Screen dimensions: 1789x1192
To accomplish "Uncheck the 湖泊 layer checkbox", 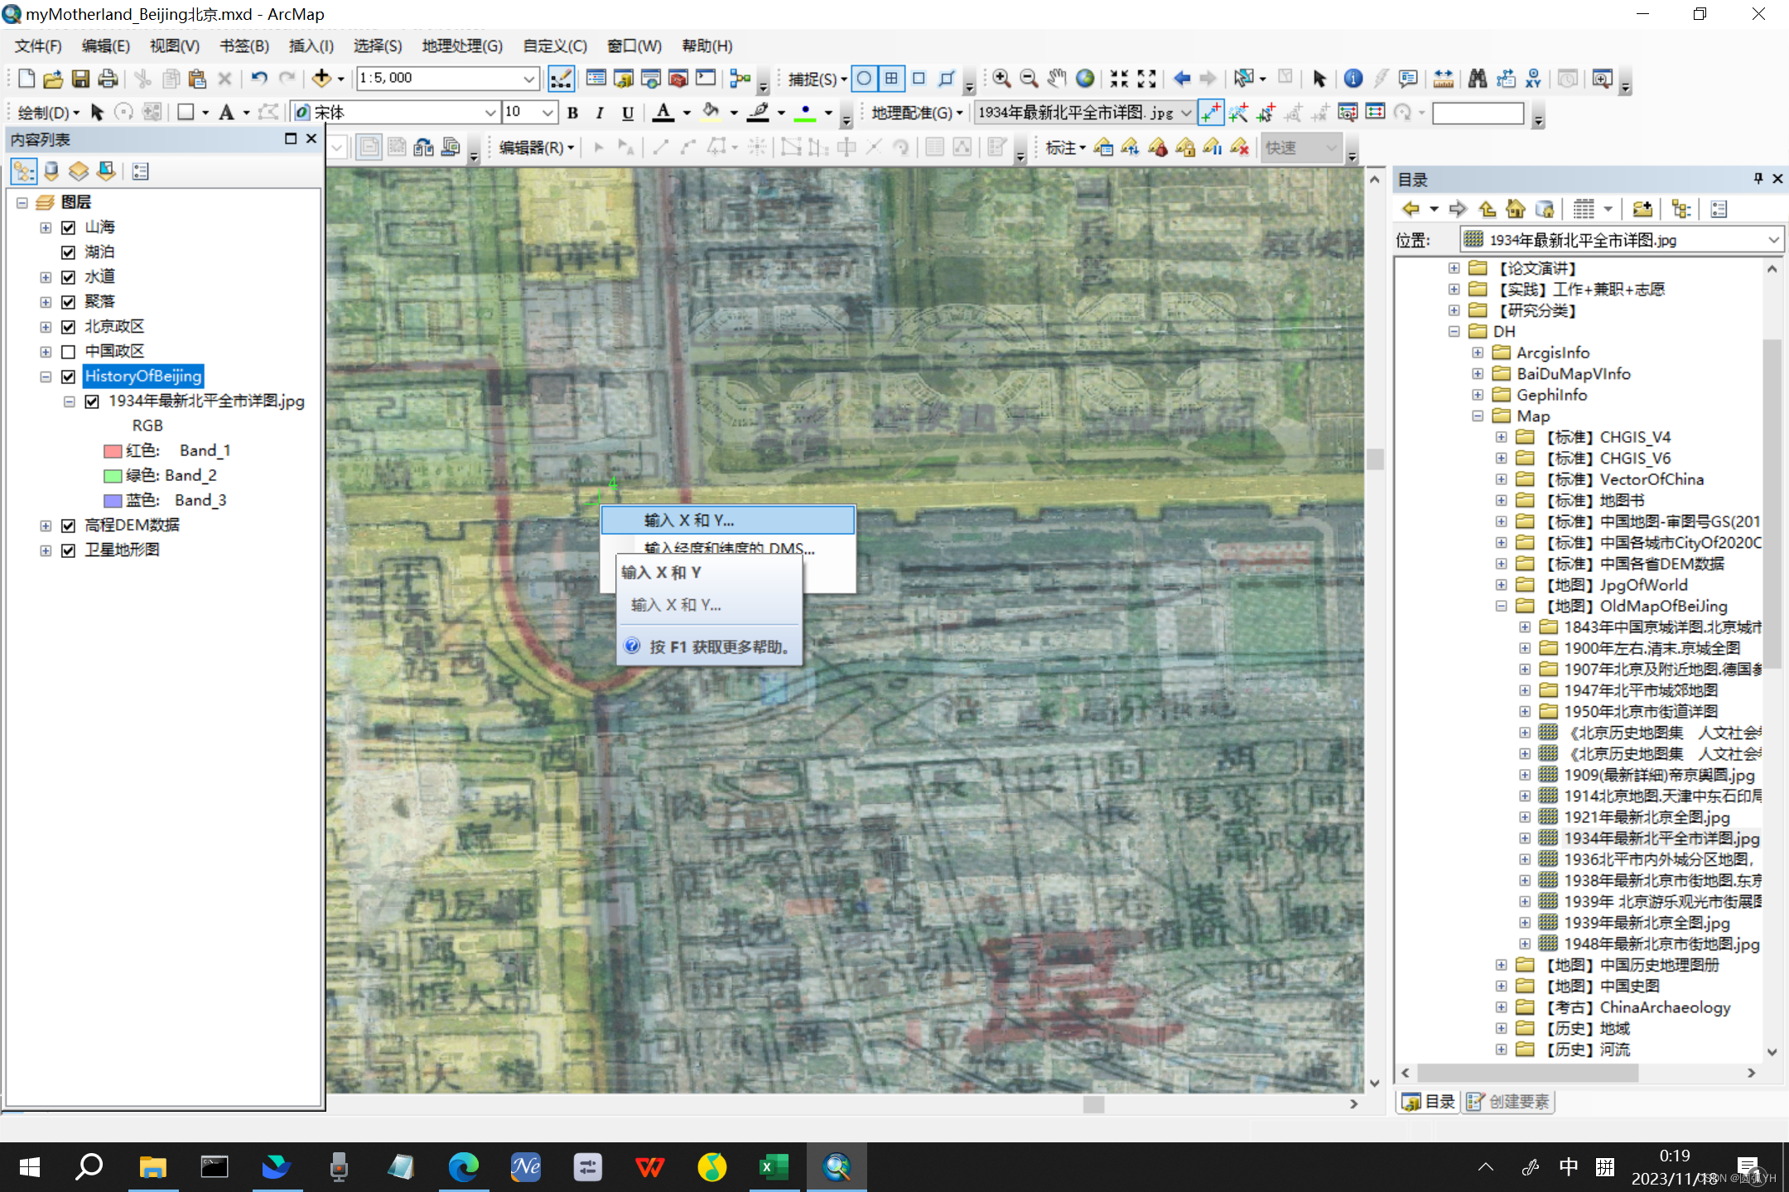I will [69, 252].
